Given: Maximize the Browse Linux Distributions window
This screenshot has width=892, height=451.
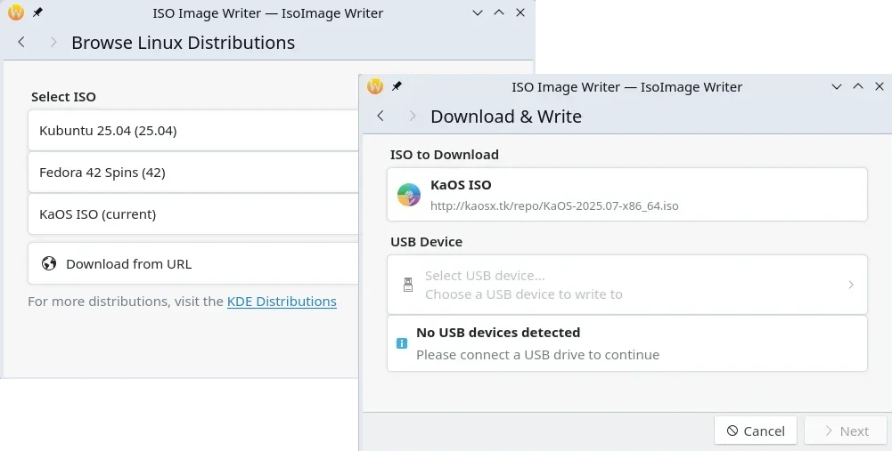Looking at the screenshot, I should tap(499, 12).
